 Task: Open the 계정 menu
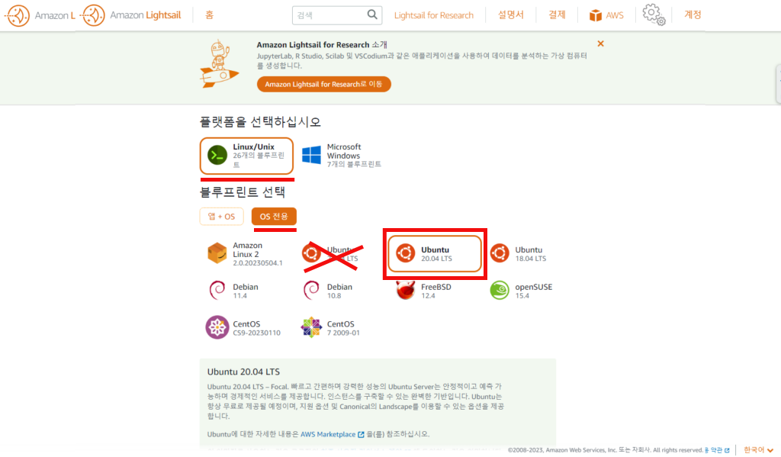pyautogui.click(x=693, y=15)
